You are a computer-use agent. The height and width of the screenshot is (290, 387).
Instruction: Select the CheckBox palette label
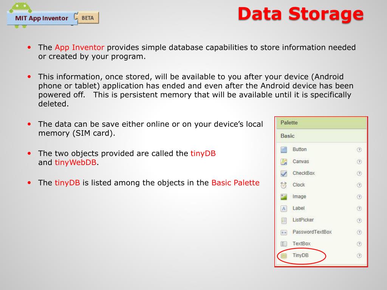[x=303, y=173]
